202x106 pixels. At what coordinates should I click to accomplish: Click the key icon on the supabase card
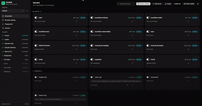[132, 63]
